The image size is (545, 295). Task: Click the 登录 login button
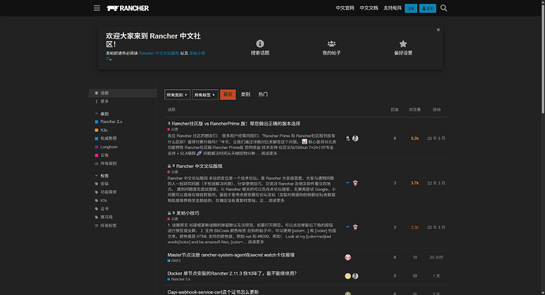427,9
